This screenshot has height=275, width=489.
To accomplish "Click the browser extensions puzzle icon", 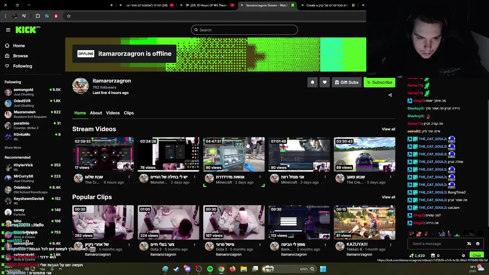I will coord(38,16).
